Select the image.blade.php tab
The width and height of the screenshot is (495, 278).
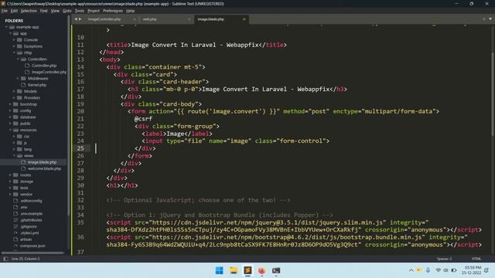point(211,19)
